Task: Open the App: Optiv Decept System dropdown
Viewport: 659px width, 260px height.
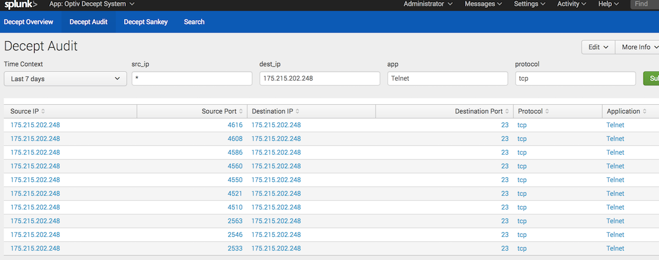Action: (x=92, y=4)
